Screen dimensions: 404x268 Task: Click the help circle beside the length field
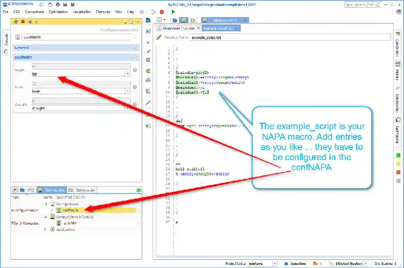(134, 70)
